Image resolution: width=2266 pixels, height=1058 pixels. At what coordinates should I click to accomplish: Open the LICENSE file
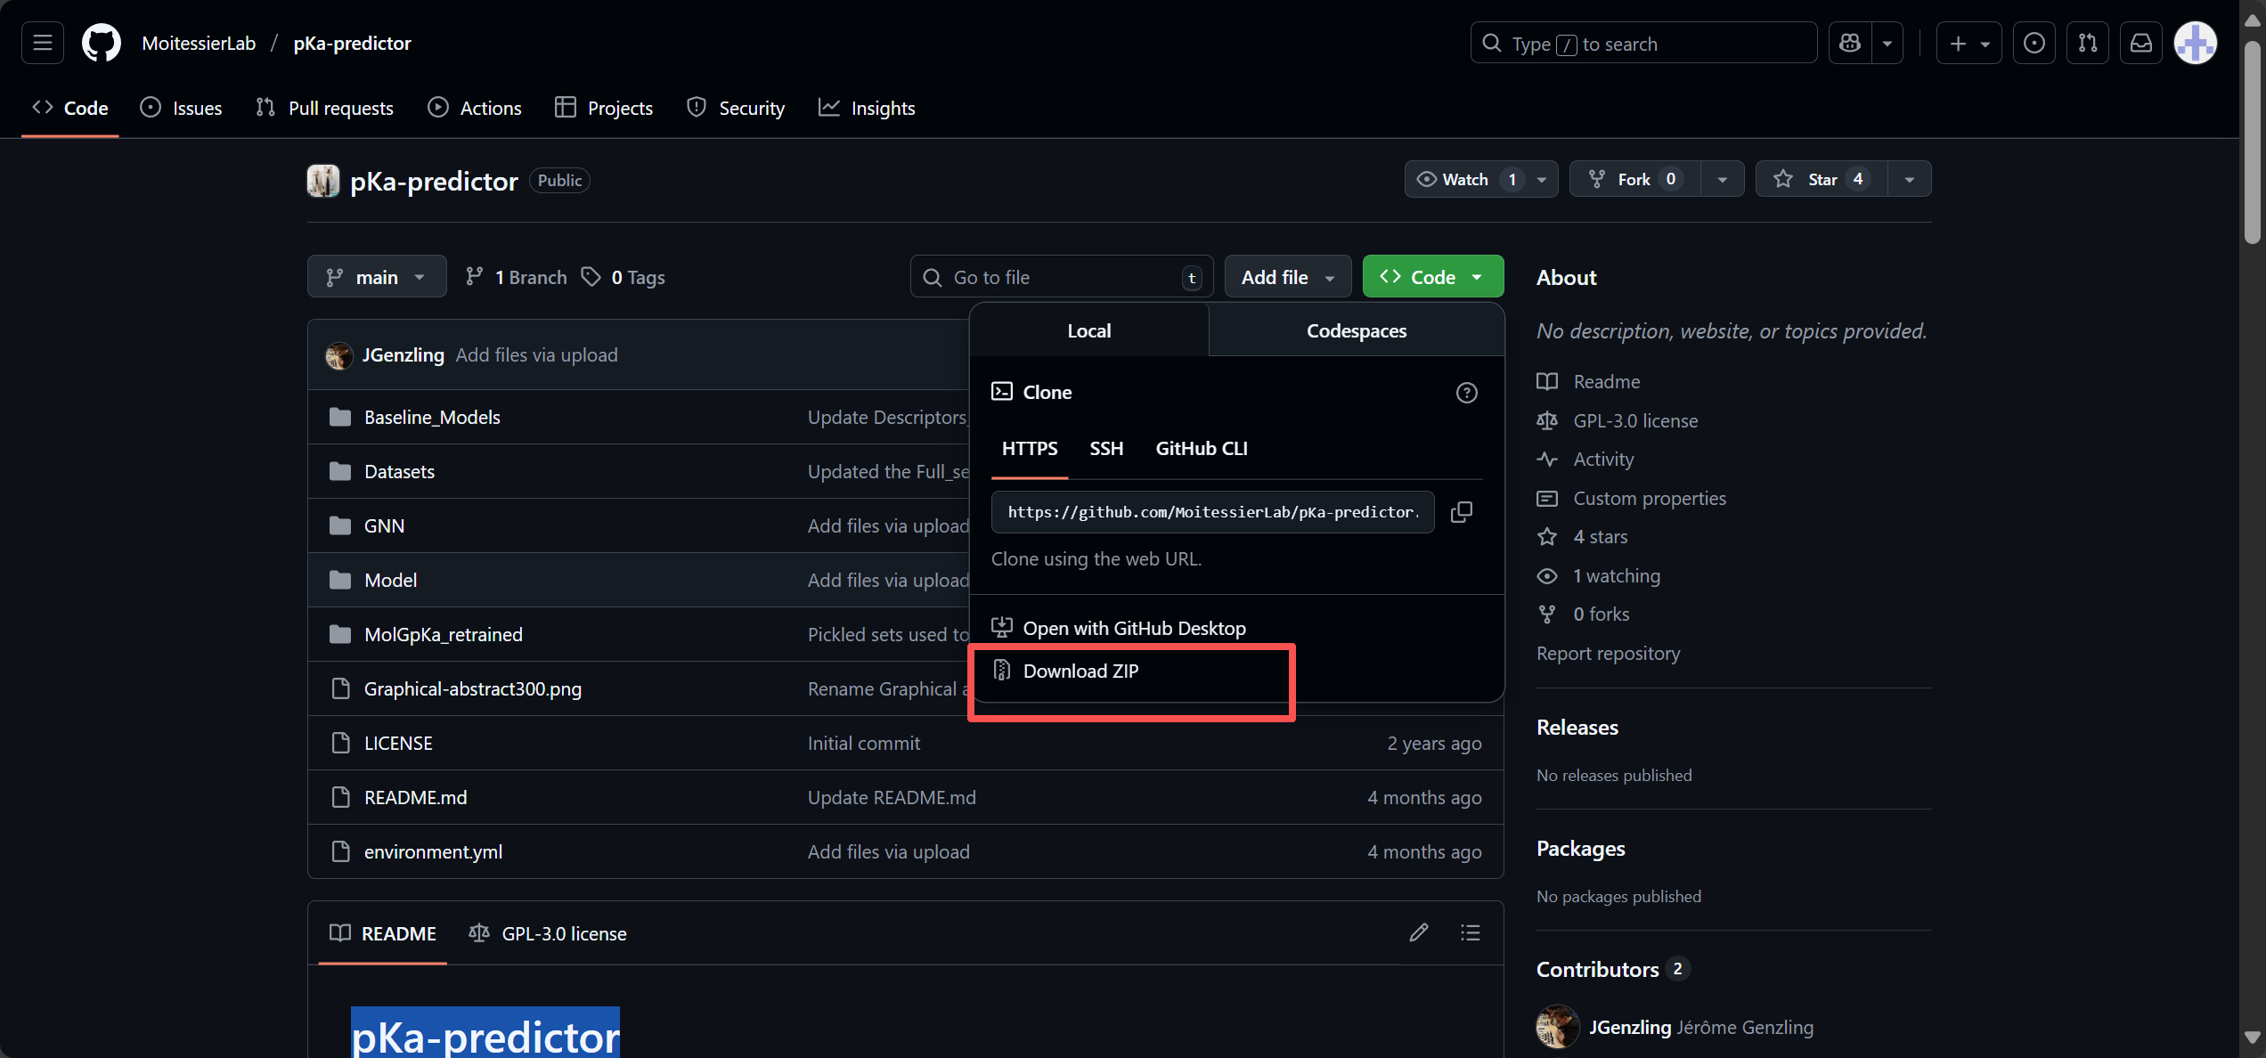pyautogui.click(x=398, y=743)
